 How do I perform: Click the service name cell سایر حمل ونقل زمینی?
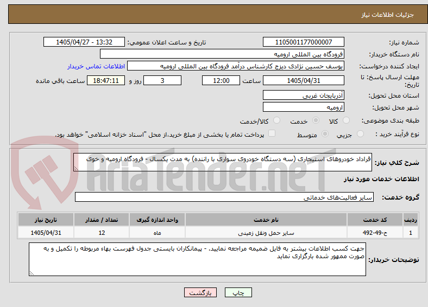266,233
